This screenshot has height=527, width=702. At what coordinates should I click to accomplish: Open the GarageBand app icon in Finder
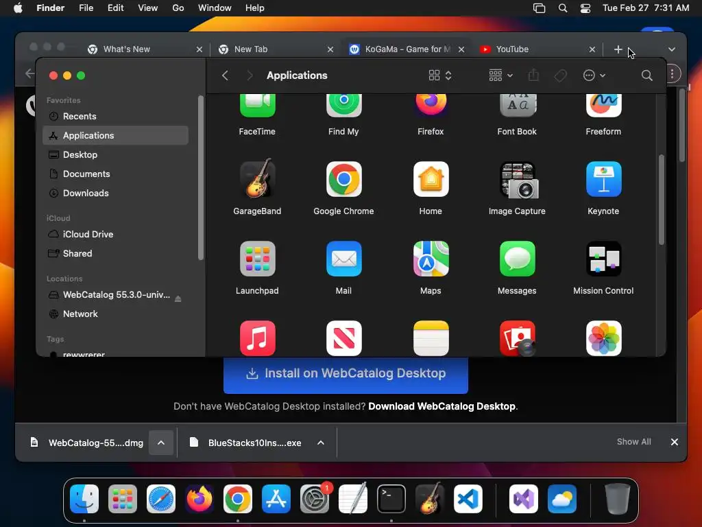tap(257, 179)
